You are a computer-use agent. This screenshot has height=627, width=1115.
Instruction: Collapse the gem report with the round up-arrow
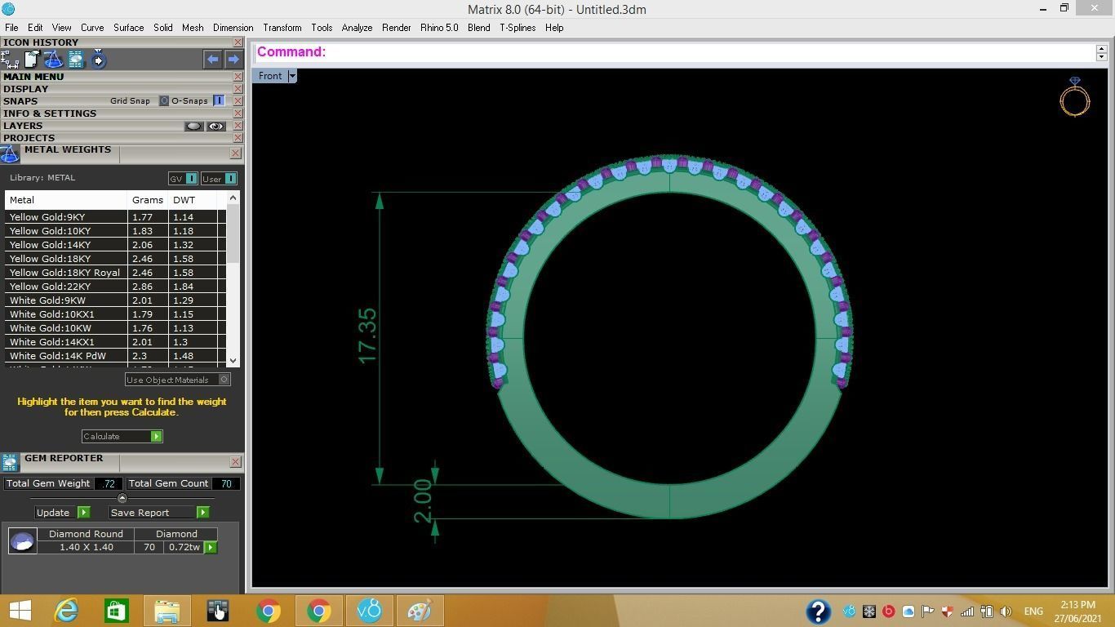click(x=122, y=498)
